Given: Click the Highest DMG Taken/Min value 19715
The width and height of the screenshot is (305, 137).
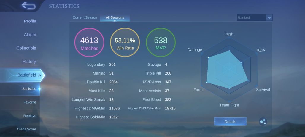Looking at the screenshot, I should (170, 108).
